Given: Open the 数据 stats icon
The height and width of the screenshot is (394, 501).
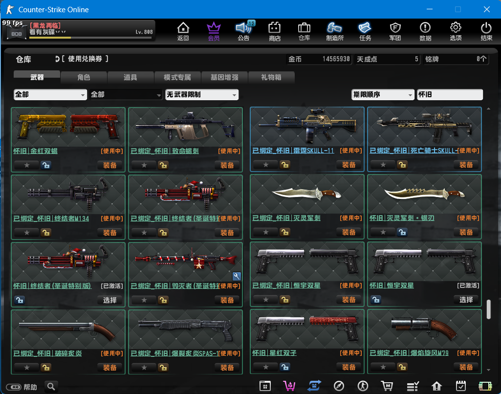Looking at the screenshot, I should point(425,31).
